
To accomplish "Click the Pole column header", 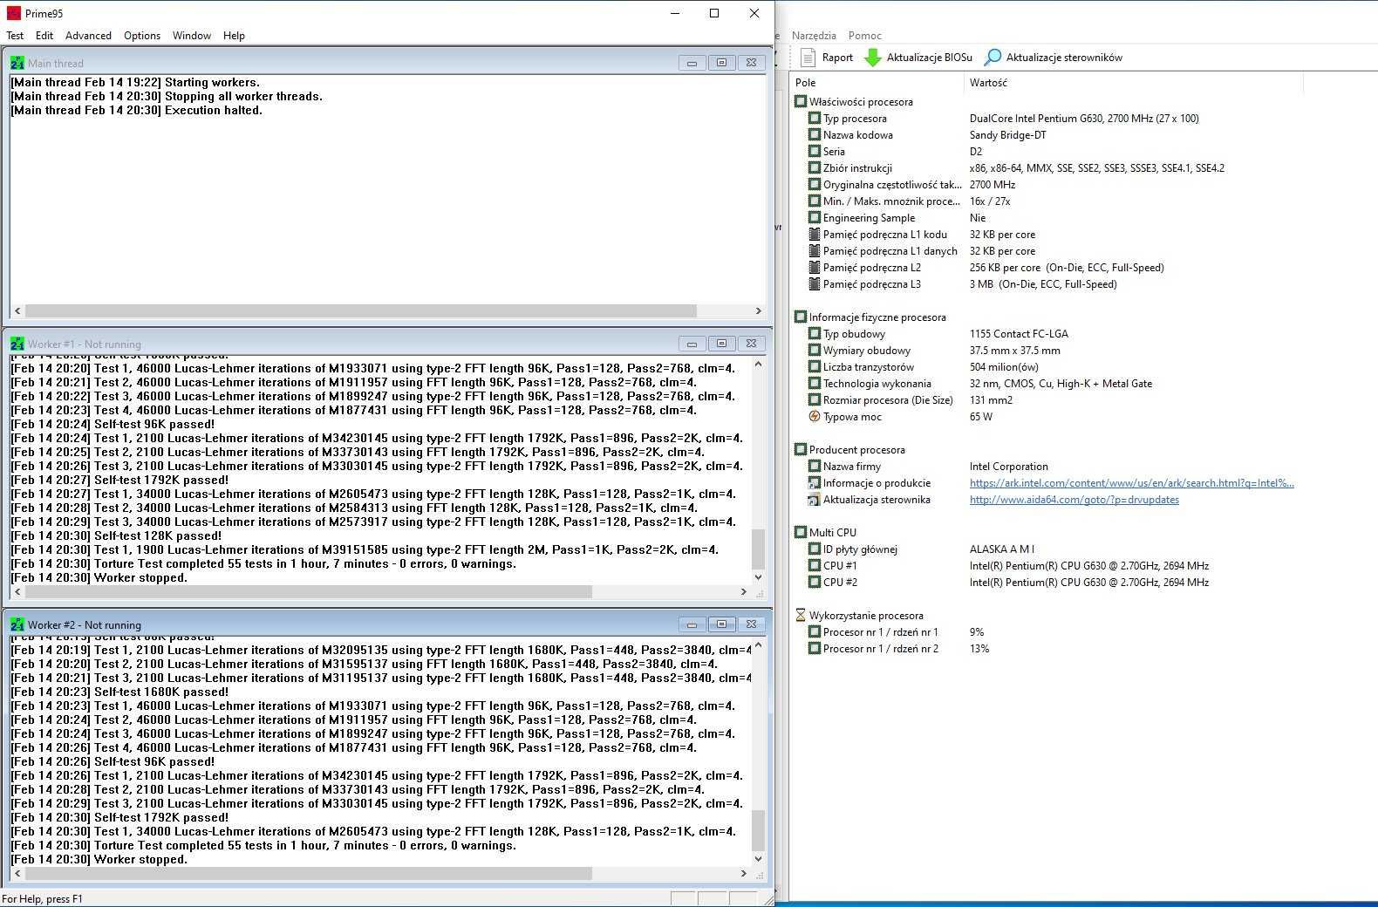I will 877,83.
